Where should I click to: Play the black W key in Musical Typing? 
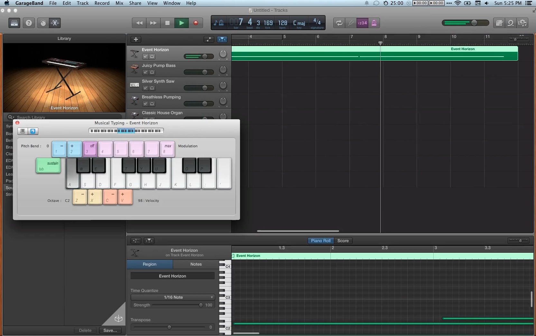pos(83,165)
